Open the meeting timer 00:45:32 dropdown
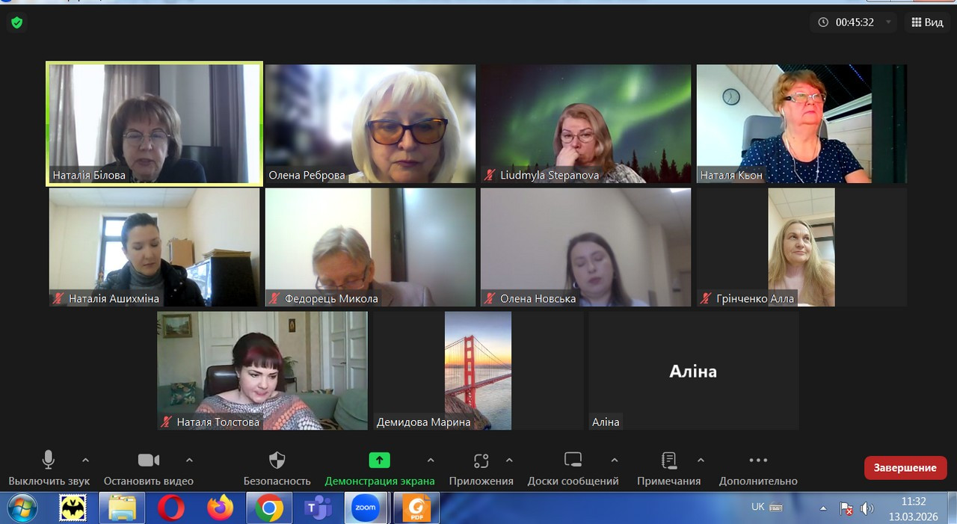The height and width of the screenshot is (524, 957). click(888, 22)
